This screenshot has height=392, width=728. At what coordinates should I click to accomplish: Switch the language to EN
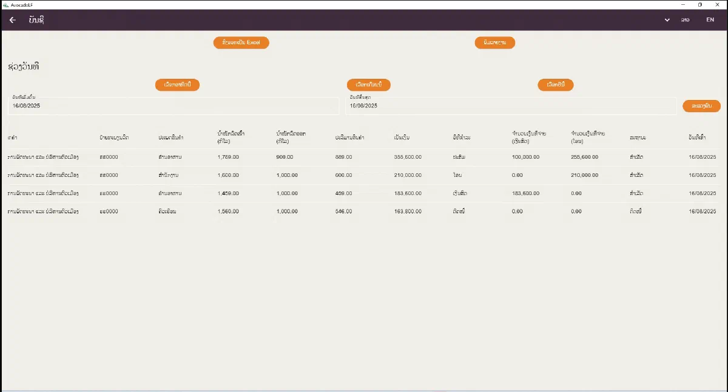[710, 20]
